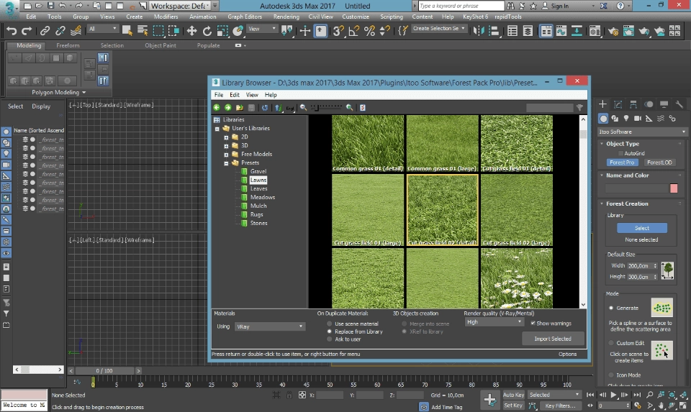The image size is (691, 412).
Task: Select Cameras category icon in Create panel
Action: (x=638, y=119)
